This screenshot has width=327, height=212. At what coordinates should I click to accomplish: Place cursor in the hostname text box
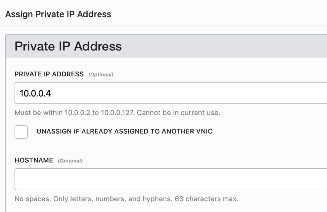point(121,179)
